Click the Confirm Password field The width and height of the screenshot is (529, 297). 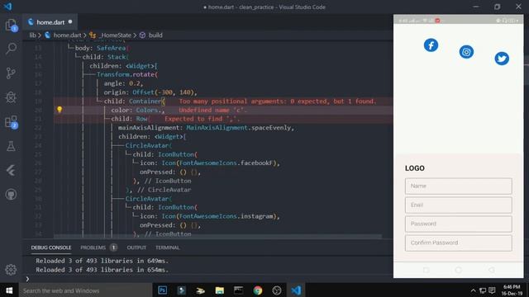[x=458, y=243]
